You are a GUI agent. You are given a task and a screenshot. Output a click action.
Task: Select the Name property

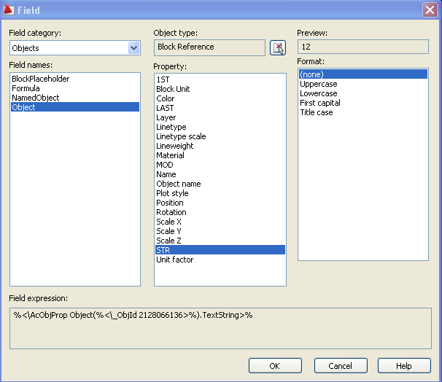coord(220,174)
